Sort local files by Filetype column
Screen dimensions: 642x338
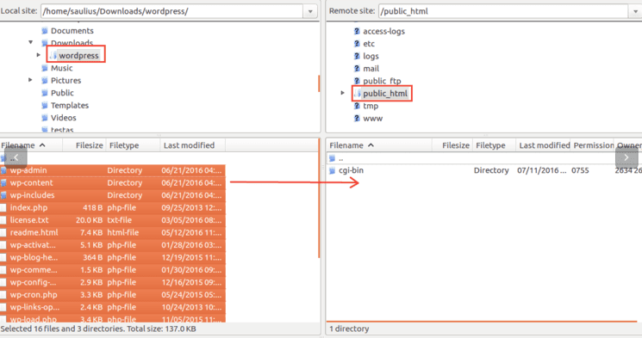(x=133, y=145)
